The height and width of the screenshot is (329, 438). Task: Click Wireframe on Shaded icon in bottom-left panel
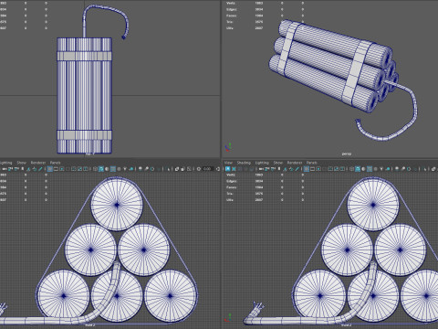coord(112,169)
